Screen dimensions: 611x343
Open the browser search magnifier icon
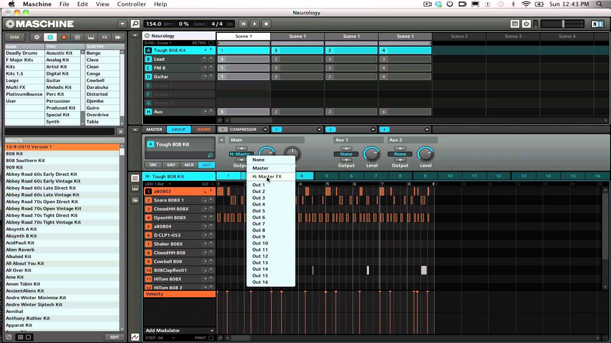coord(135,24)
